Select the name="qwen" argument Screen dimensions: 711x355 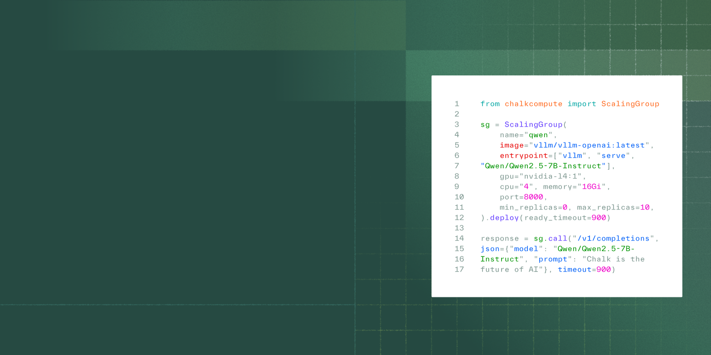click(x=526, y=135)
